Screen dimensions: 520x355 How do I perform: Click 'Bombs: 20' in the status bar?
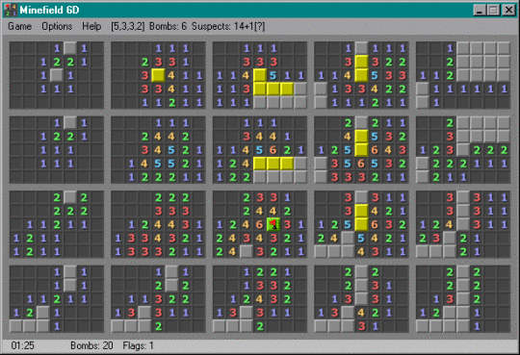click(91, 345)
